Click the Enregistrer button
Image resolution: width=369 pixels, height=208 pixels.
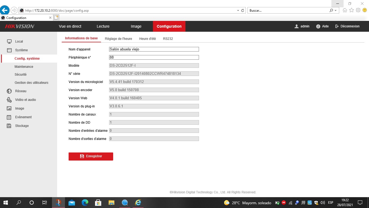[91, 156]
